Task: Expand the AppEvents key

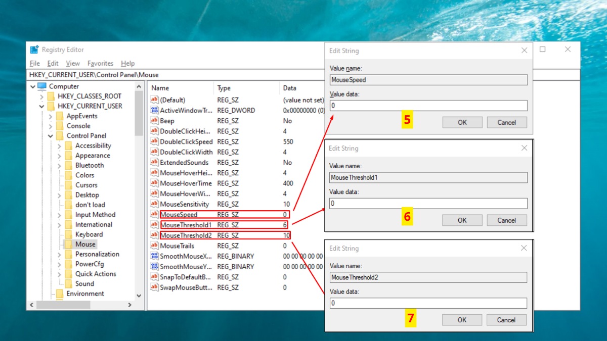Action: 51,116
